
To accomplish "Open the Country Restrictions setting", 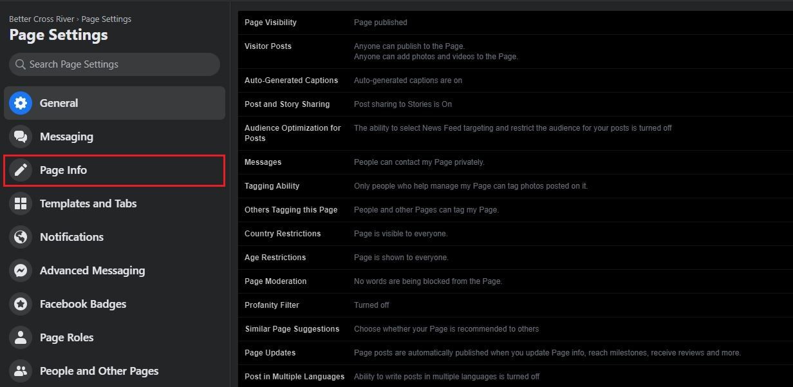I will coord(516,234).
